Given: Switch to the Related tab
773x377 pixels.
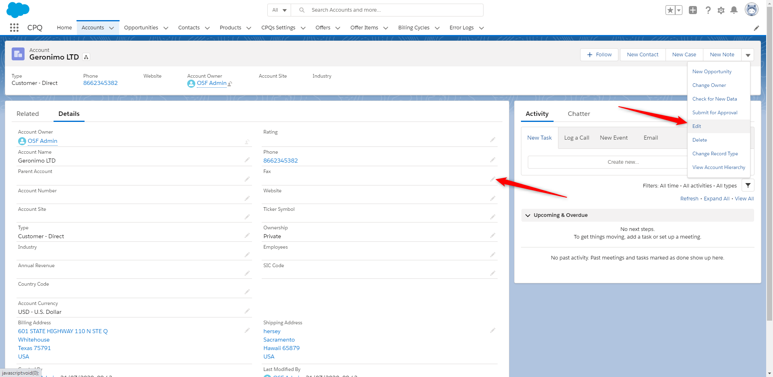Looking at the screenshot, I should pyautogui.click(x=28, y=114).
